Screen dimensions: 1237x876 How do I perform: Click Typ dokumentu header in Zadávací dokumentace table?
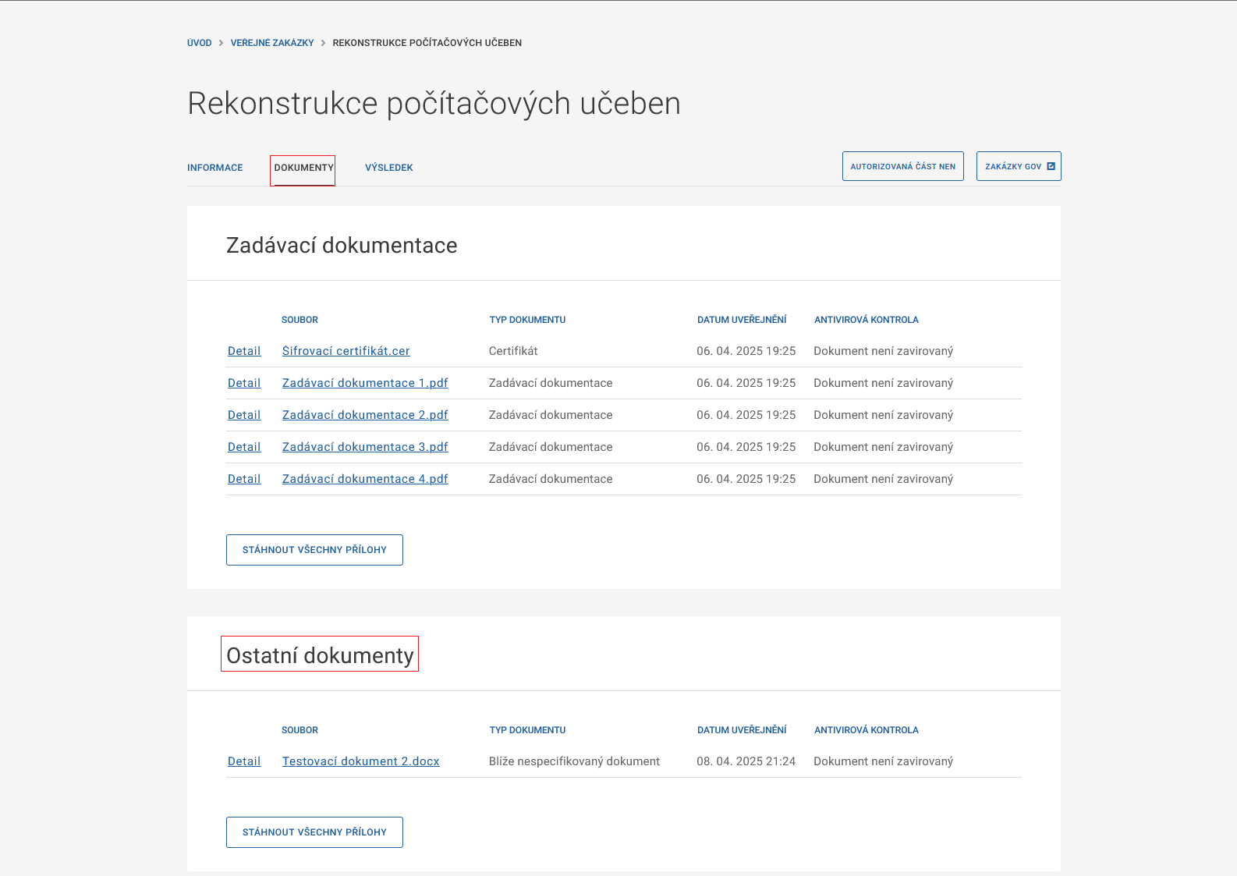tap(527, 320)
